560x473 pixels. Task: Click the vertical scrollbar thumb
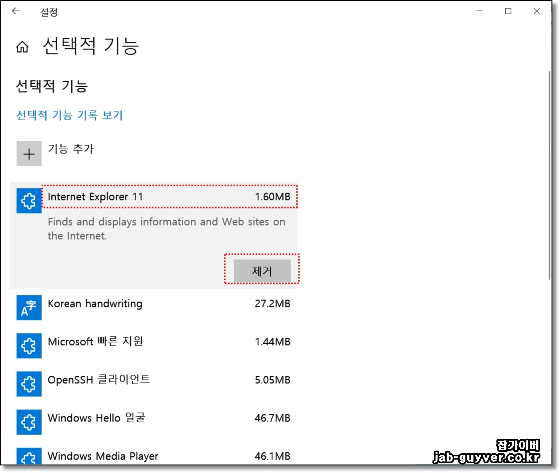point(549,175)
